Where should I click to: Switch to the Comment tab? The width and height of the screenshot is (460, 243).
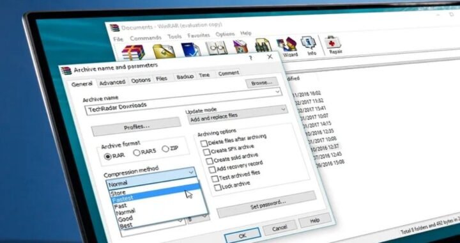click(229, 73)
